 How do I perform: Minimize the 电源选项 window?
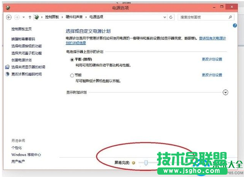coord(214,7)
